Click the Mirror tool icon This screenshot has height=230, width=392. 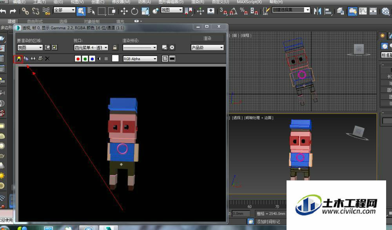click(318, 11)
